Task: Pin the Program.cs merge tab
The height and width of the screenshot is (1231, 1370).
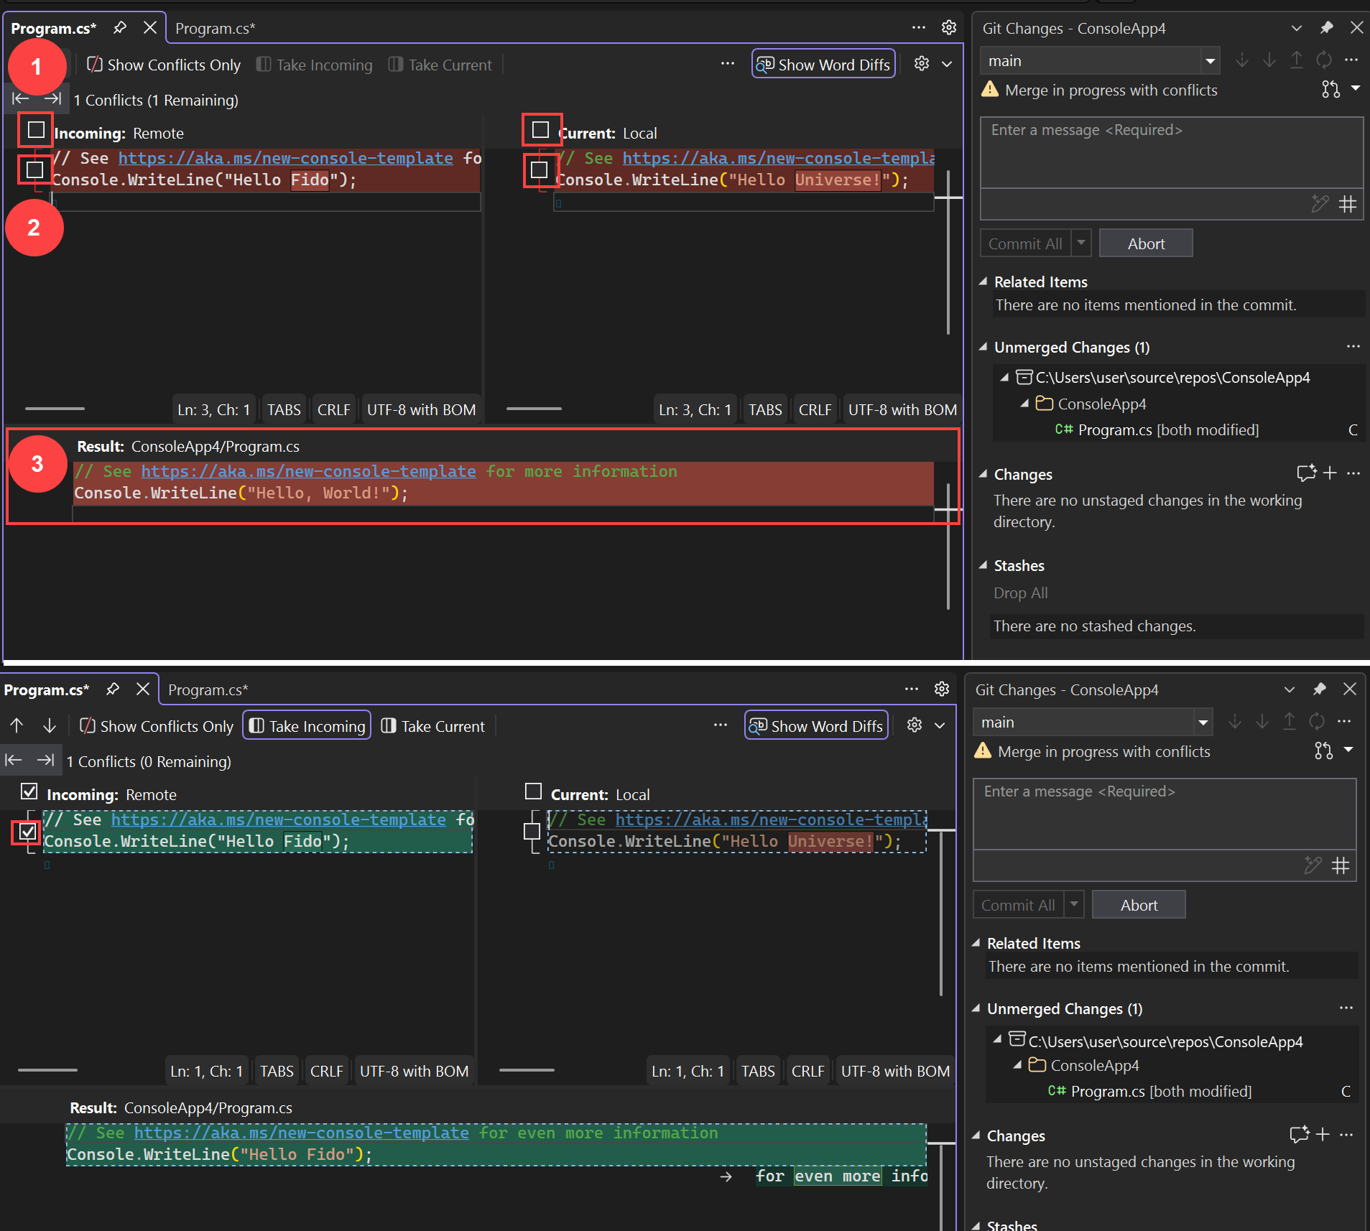Action: [120, 27]
